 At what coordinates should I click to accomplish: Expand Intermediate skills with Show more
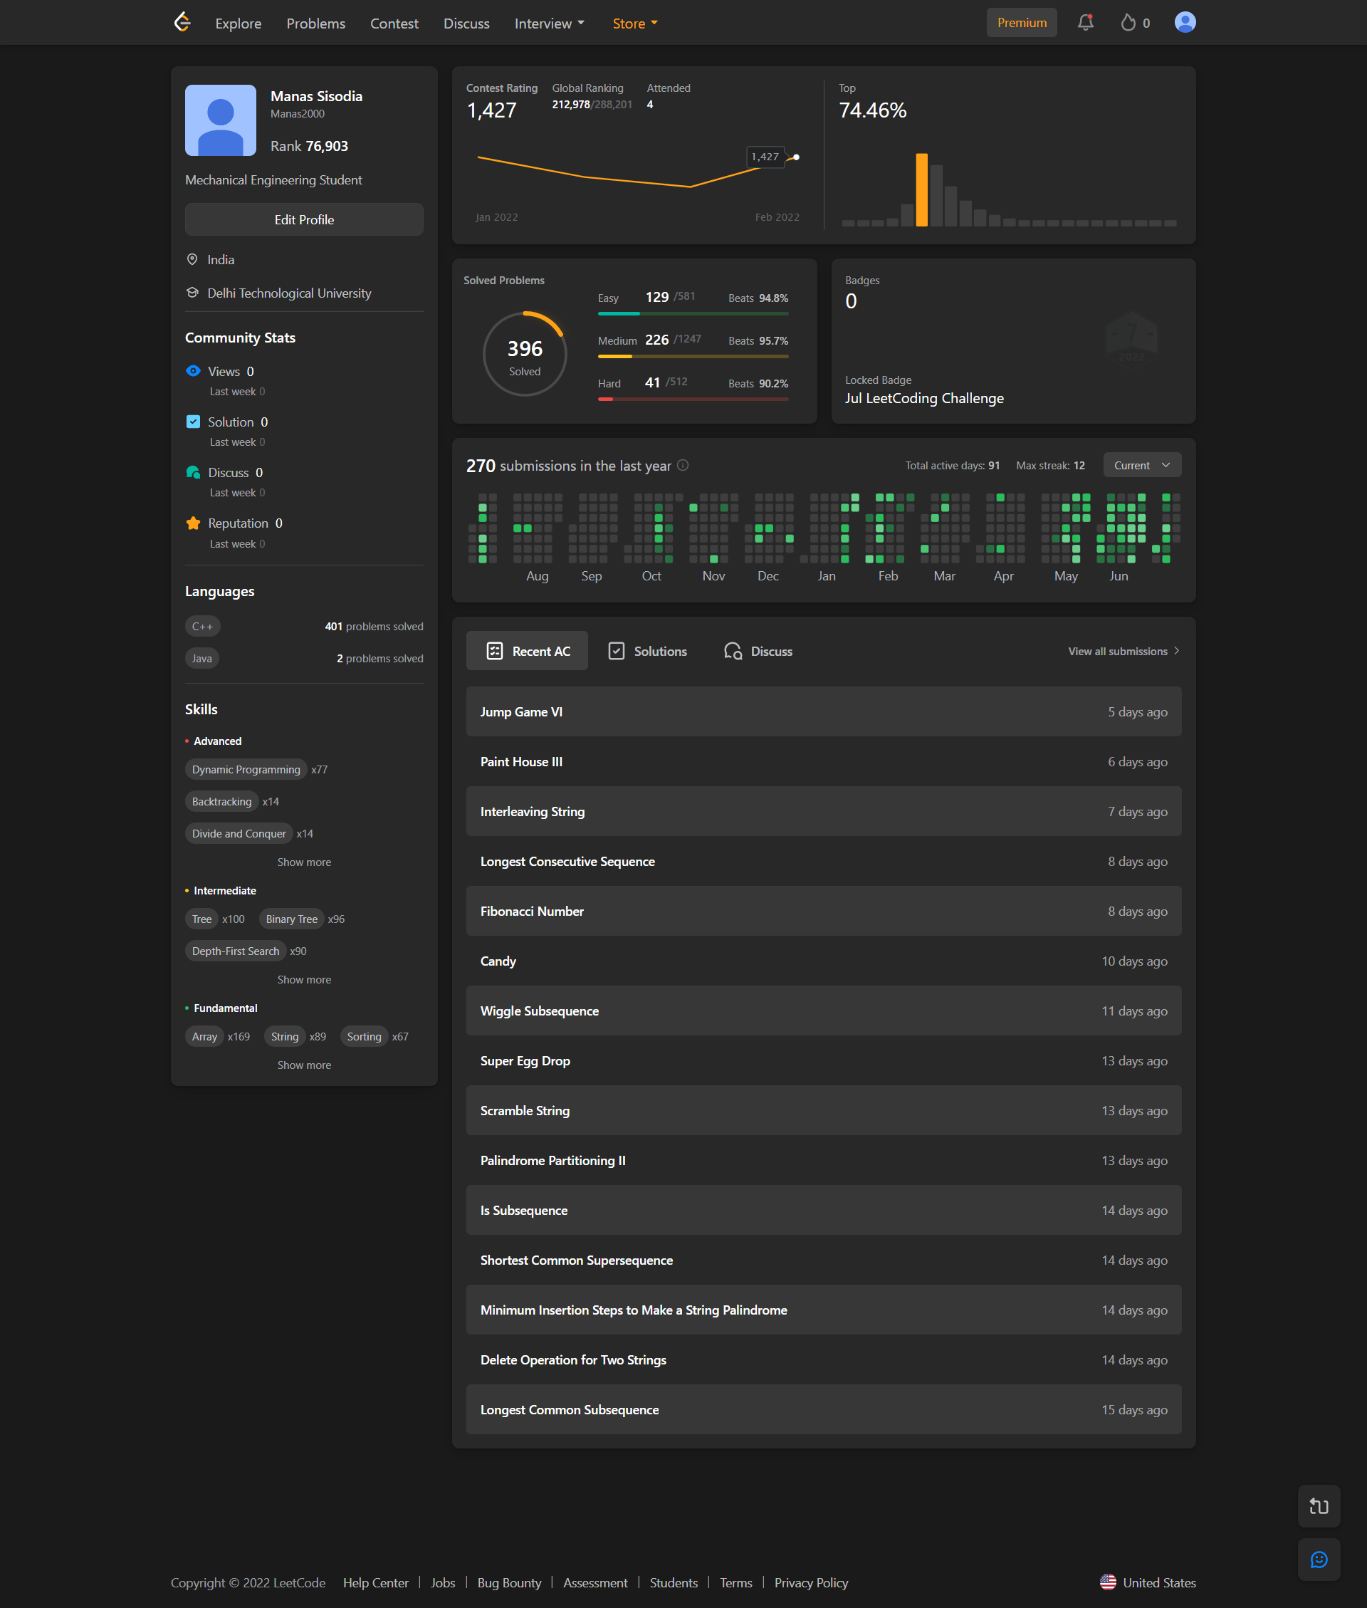point(304,979)
